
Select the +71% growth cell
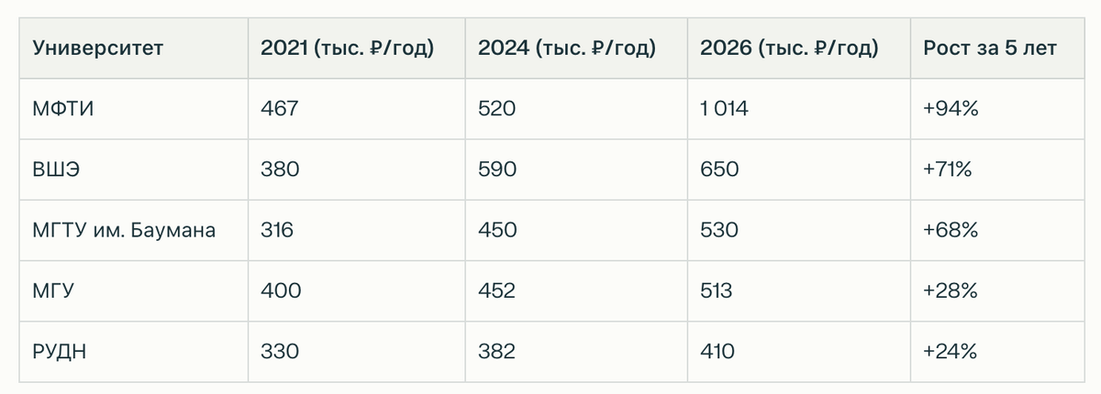pyautogui.click(x=948, y=170)
